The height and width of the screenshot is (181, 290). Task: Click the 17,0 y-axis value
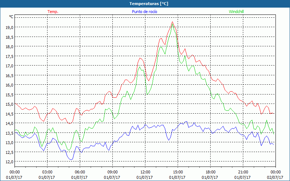point(10,66)
